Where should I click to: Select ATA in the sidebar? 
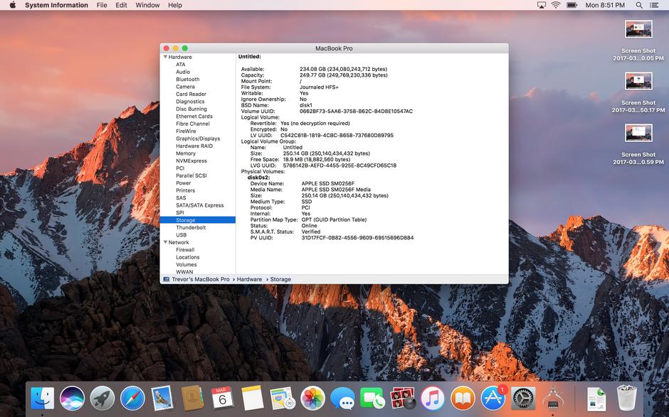click(x=181, y=65)
